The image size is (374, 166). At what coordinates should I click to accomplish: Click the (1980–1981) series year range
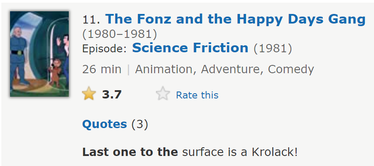(x=120, y=34)
